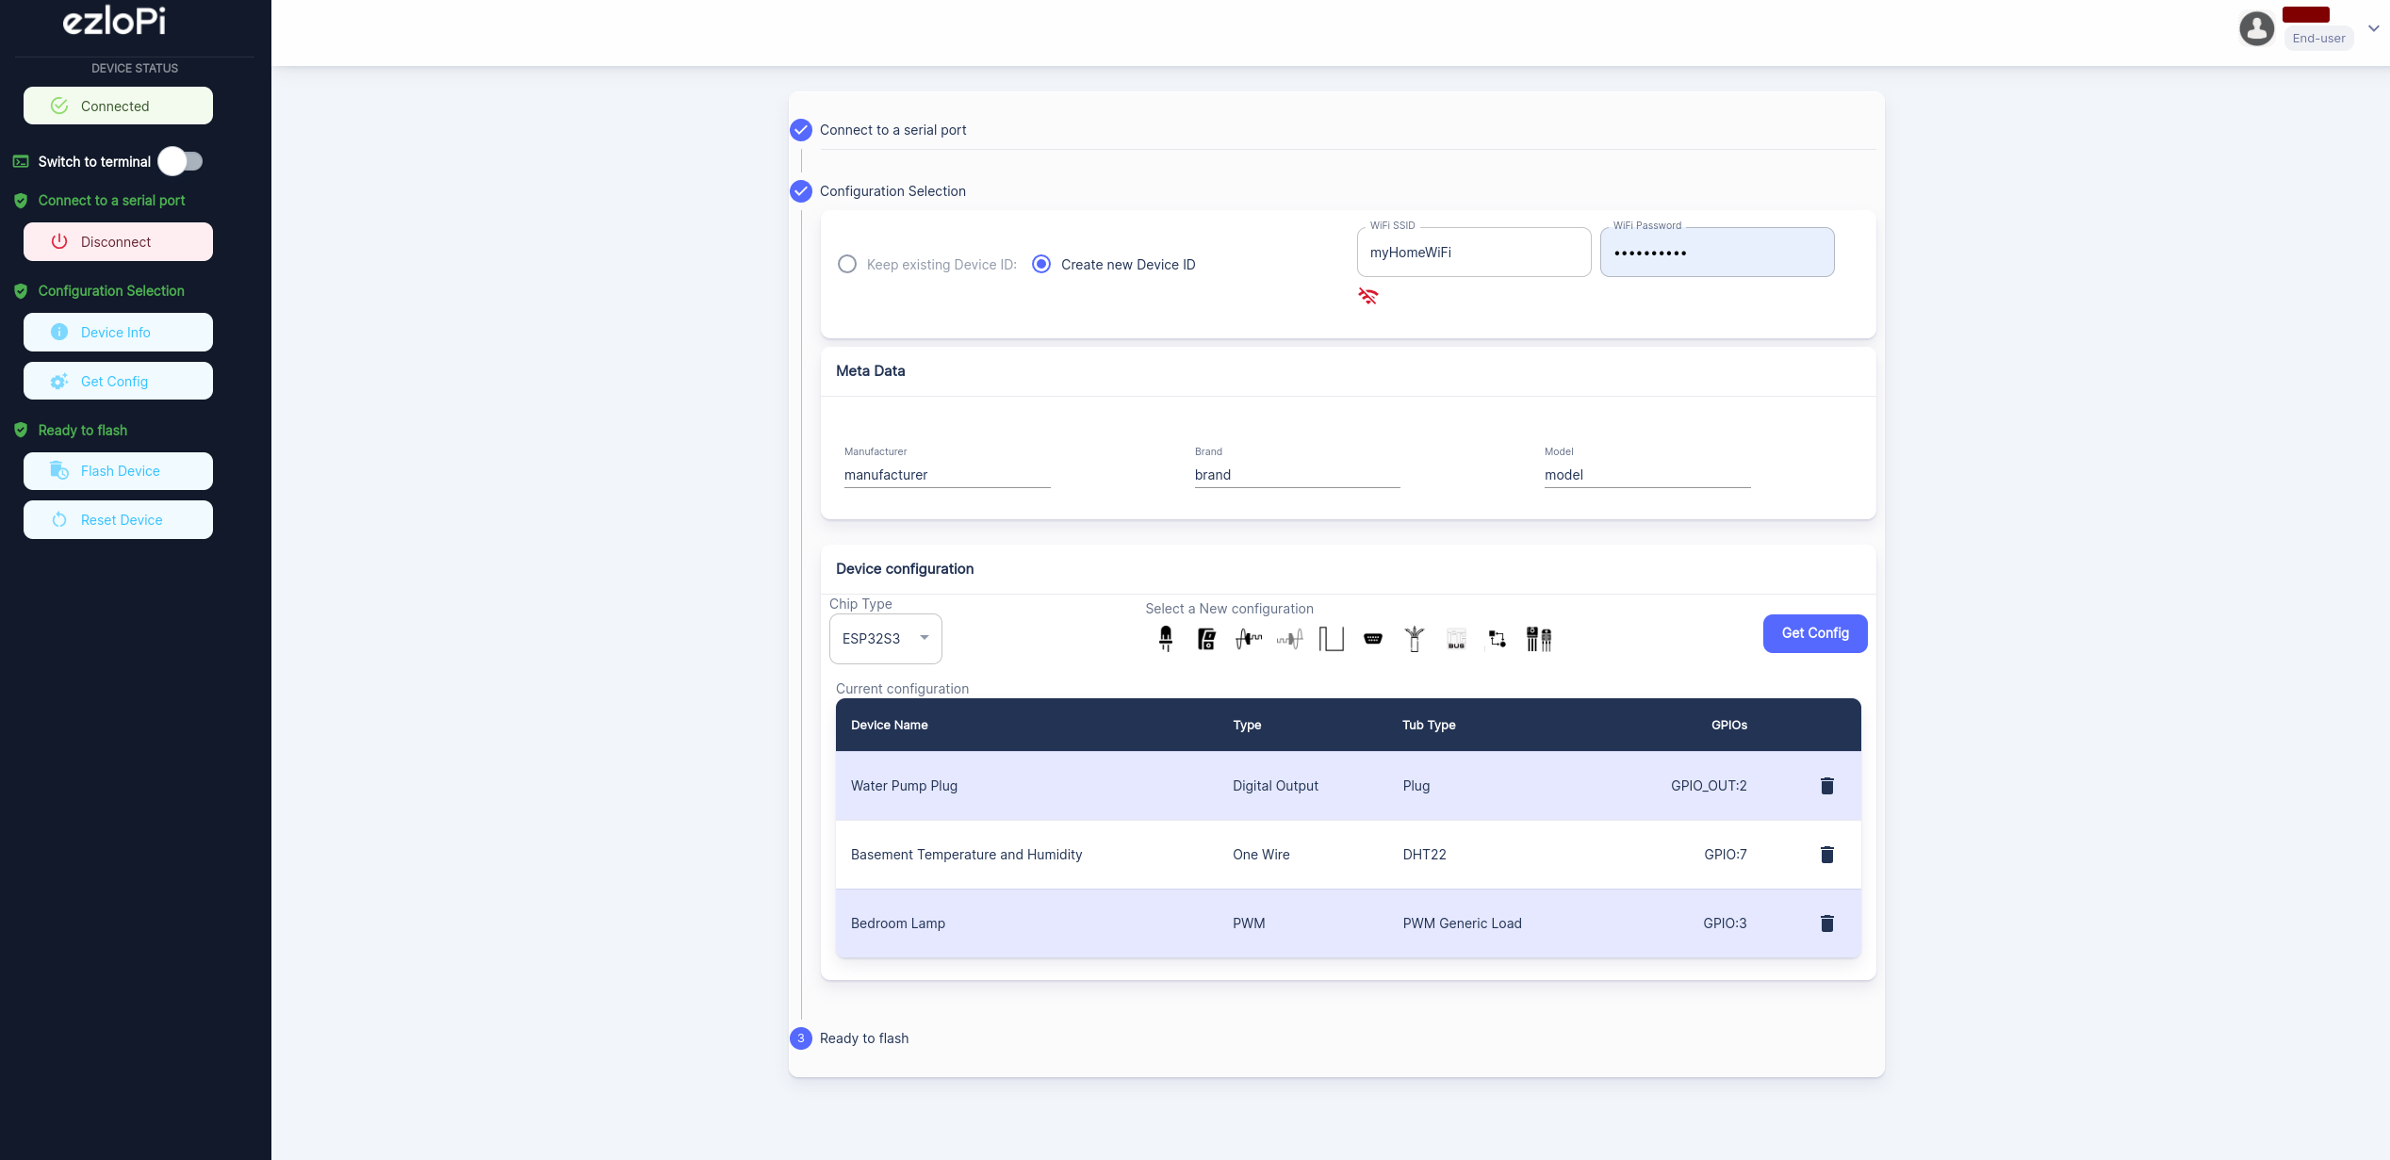Select the one wire cable configuration icon
Viewport: 2390px width, 1160px height.
1415,639
